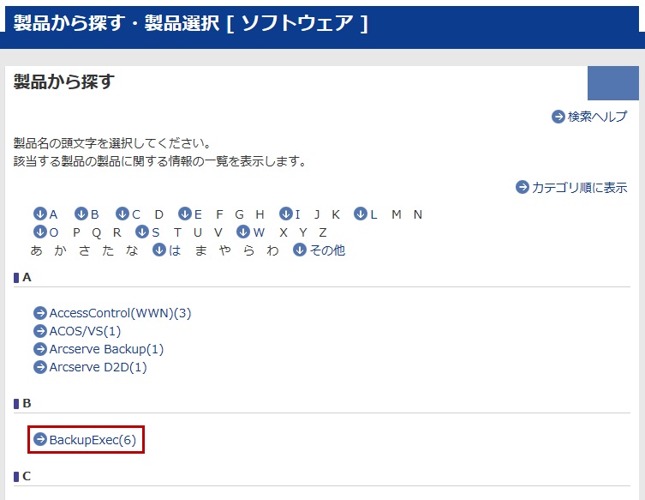Jump to the その他 section

(x=327, y=250)
